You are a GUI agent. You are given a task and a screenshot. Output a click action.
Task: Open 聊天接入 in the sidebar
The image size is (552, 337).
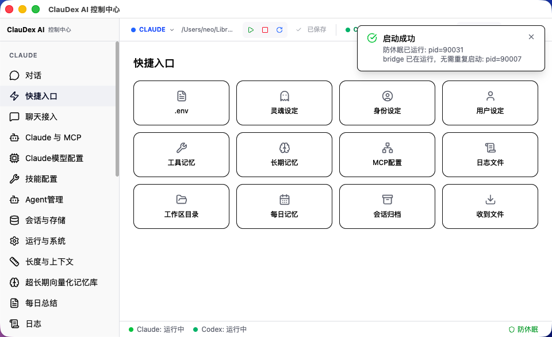click(57, 117)
